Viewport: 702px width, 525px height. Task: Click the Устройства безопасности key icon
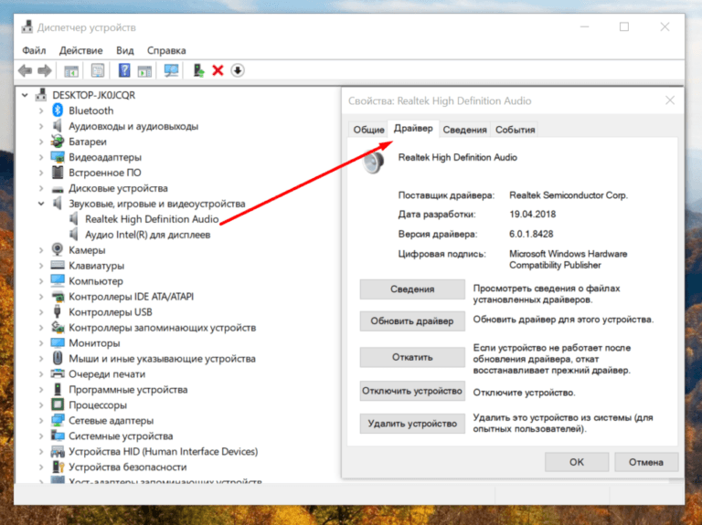[x=58, y=467]
